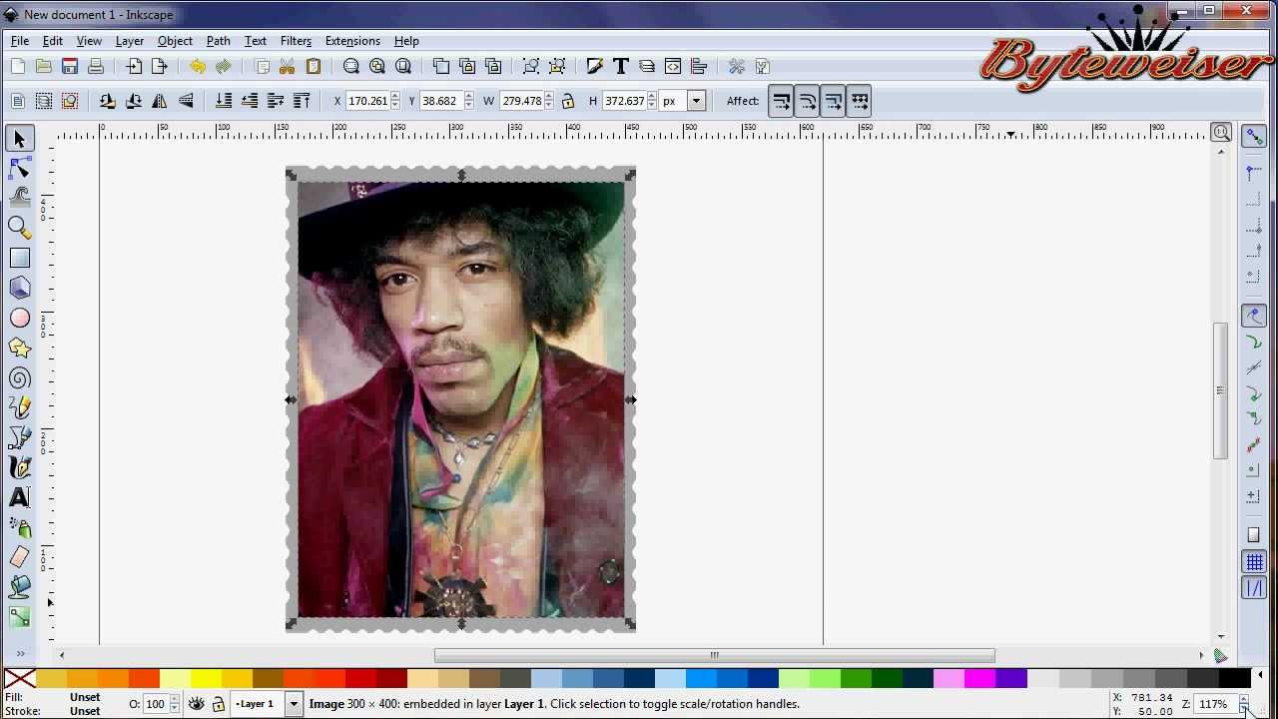The height and width of the screenshot is (719, 1278).
Task: Increase Y position stepper
Action: click(x=468, y=96)
